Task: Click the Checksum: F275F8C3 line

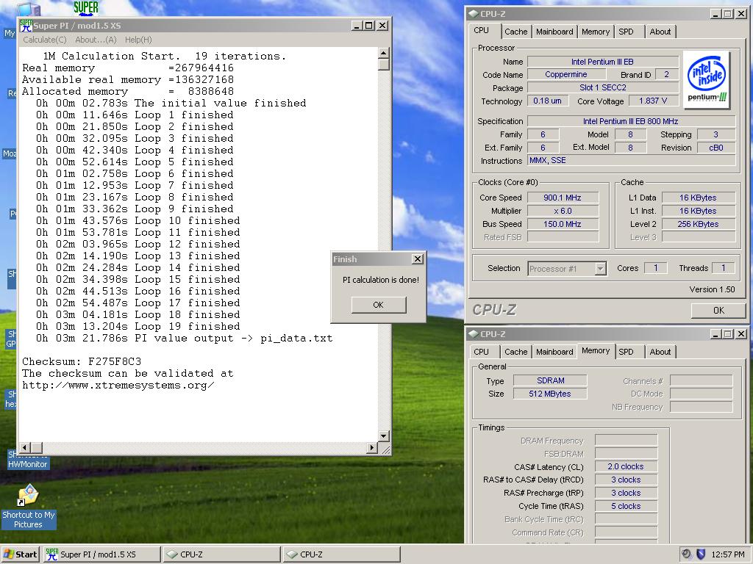Action: pyautogui.click(x=82, y=361)
